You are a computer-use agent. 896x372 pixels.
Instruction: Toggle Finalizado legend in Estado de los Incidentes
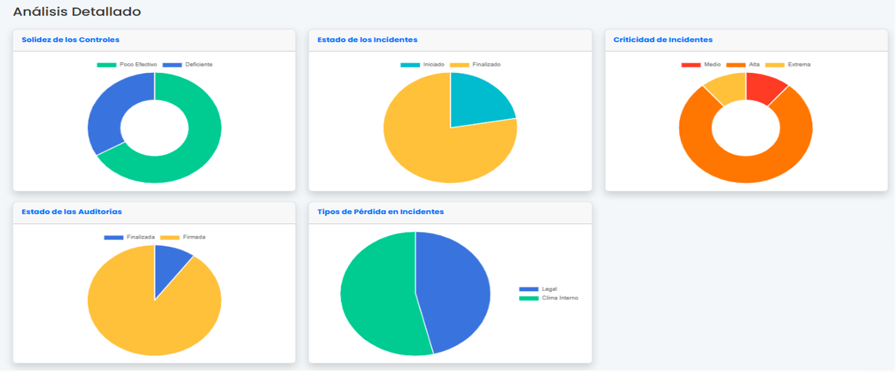(475, 65)
